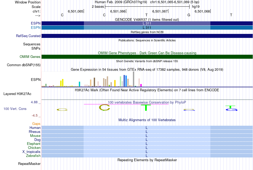Screen dimensions: 253x170
Task: Click the 6,501,068 position on ruler
Action: click(202, 11)
